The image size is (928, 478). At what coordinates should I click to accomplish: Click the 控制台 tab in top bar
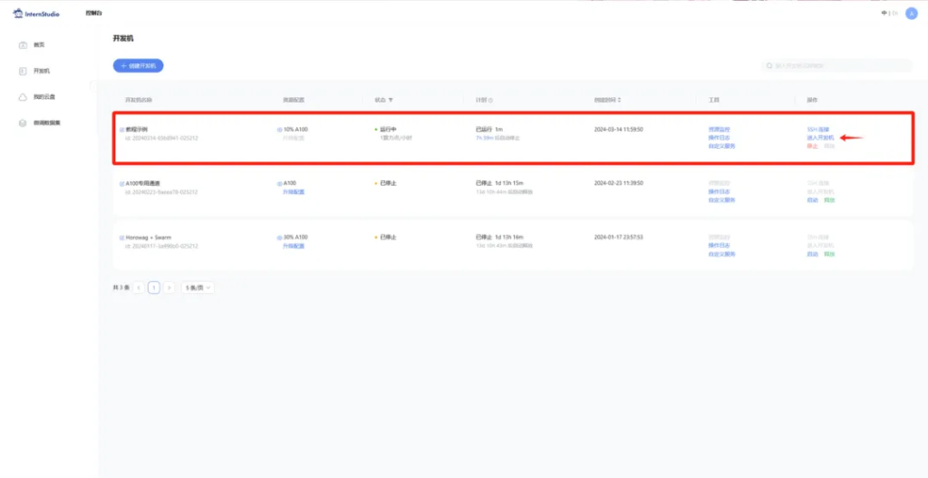coord(93,13)
